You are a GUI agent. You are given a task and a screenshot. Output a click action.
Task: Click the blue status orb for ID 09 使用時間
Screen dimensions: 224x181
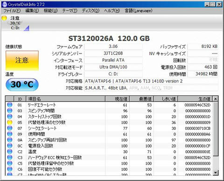coord(10,134)
